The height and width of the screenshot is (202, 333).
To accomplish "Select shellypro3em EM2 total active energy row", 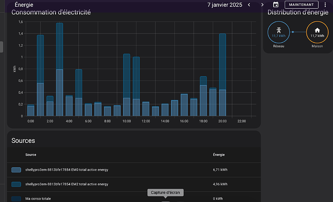I will (x=134, y=184).
